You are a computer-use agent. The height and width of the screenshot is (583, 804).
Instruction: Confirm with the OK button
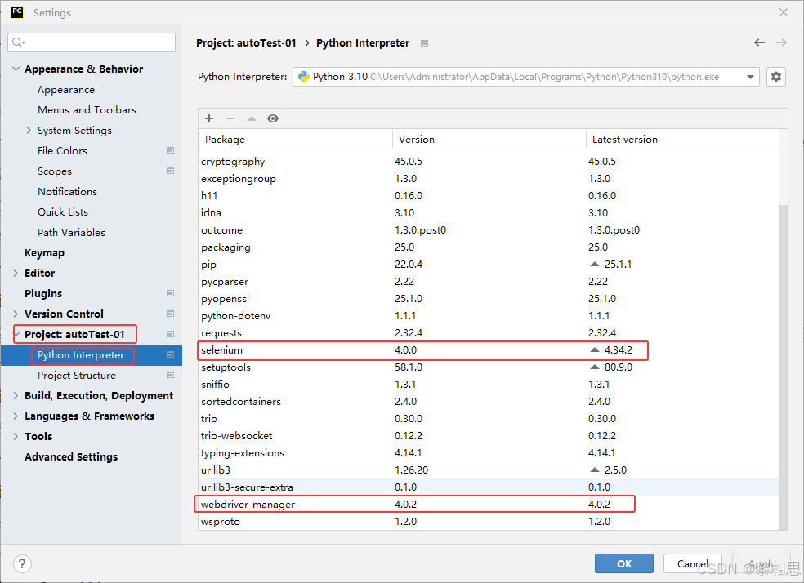coord(624,563)
